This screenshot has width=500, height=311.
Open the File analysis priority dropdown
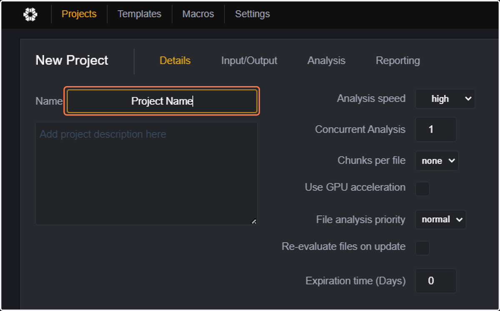[x=440, y=220]
